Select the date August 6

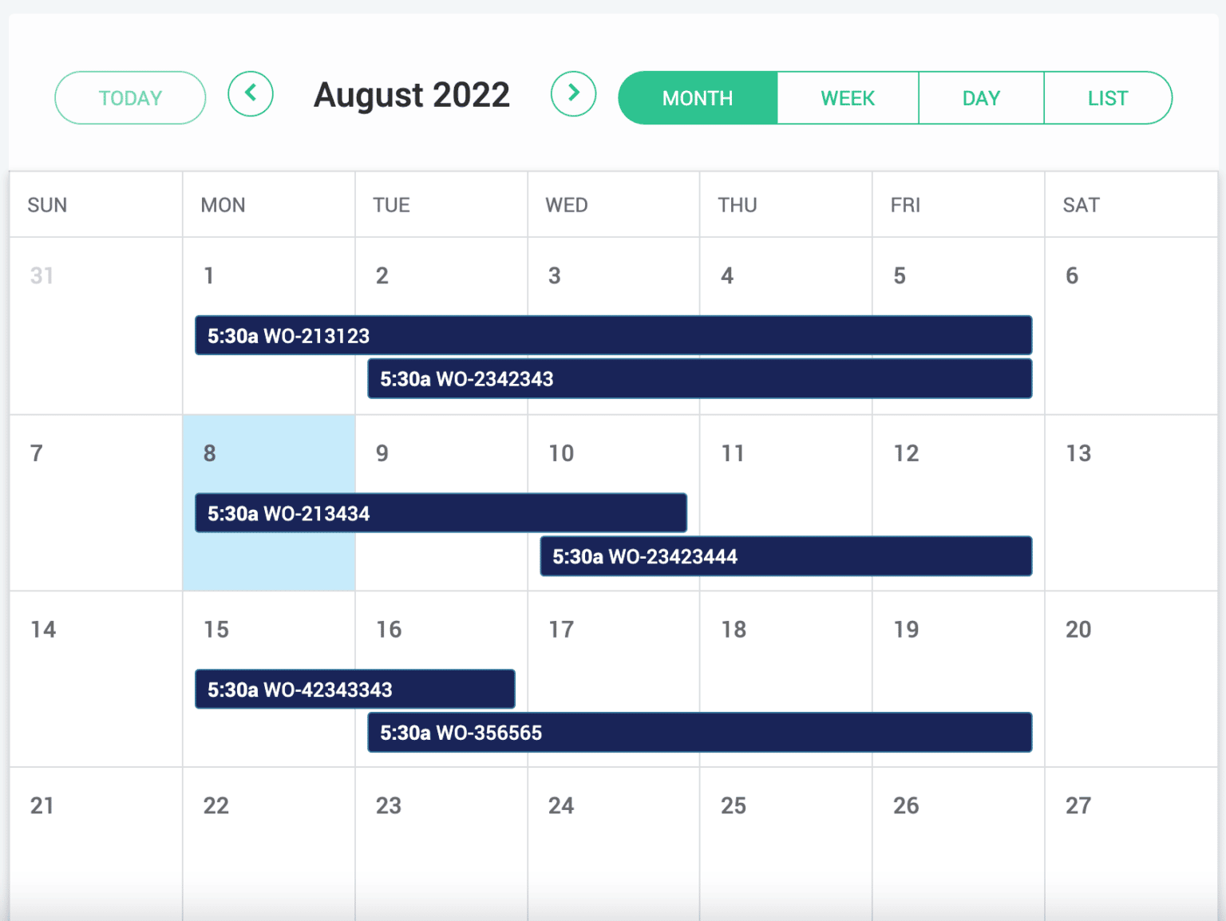click(x=1072, y=276)
